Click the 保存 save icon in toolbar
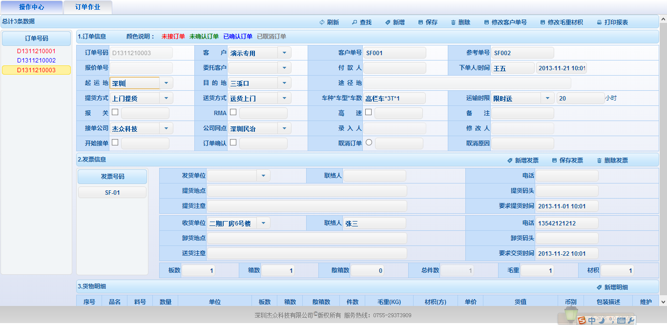This screenshot has height=325, width=667. pos(421,22)
